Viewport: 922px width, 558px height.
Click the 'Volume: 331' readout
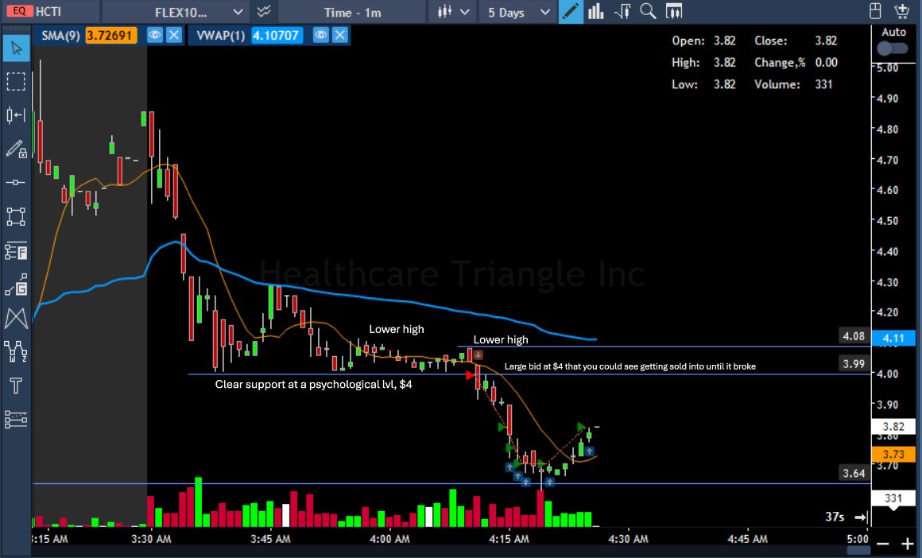(x=793, y=84)
